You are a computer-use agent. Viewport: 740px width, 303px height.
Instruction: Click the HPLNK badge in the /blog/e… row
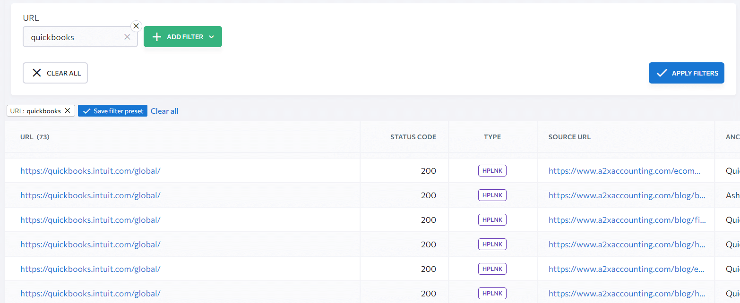492,269
